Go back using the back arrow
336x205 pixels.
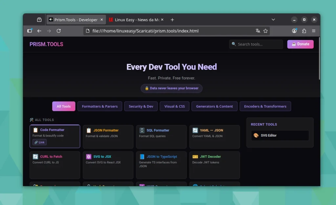coord(39,31)
